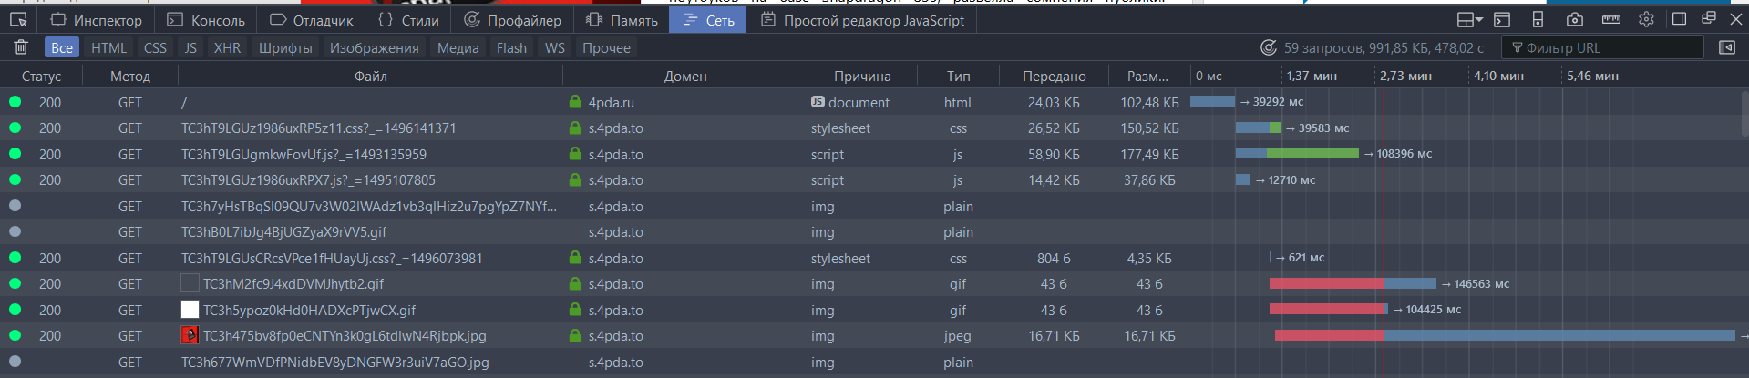Switch to the Инспектор tab

[x=97, y=19]
